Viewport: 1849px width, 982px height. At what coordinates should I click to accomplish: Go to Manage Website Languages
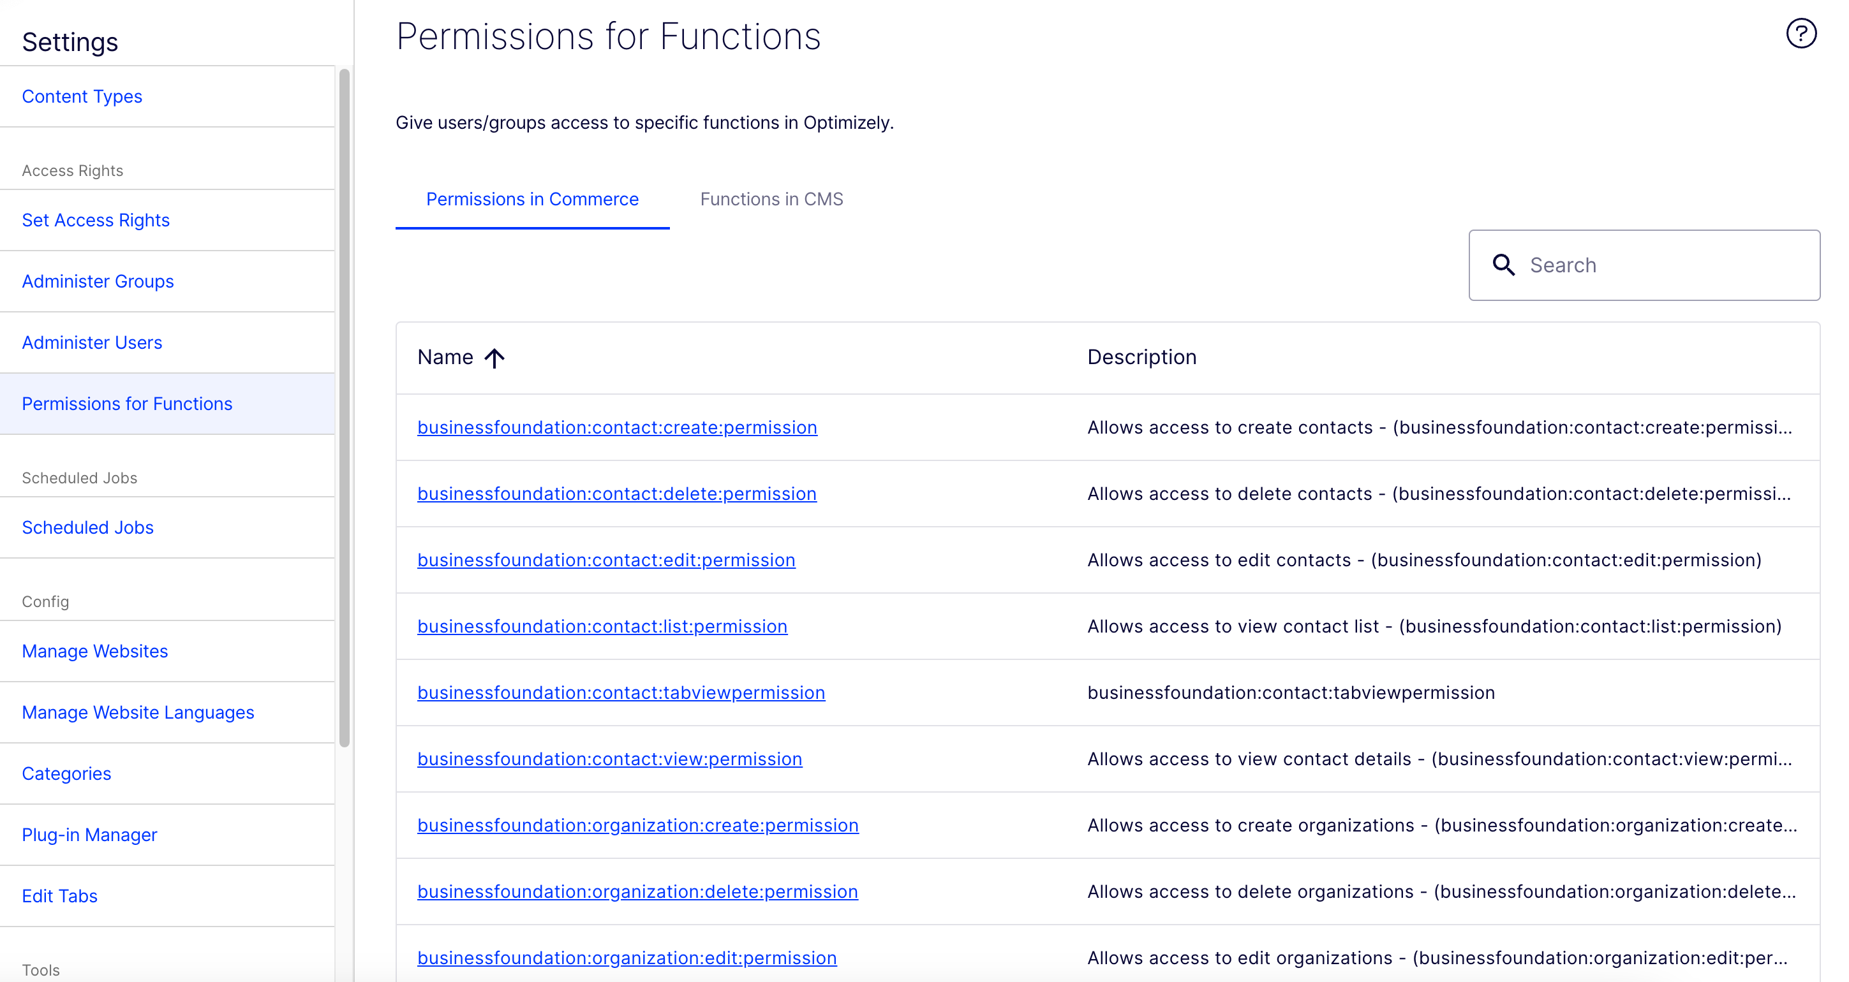pyautogui.click(x=138, y=712)
